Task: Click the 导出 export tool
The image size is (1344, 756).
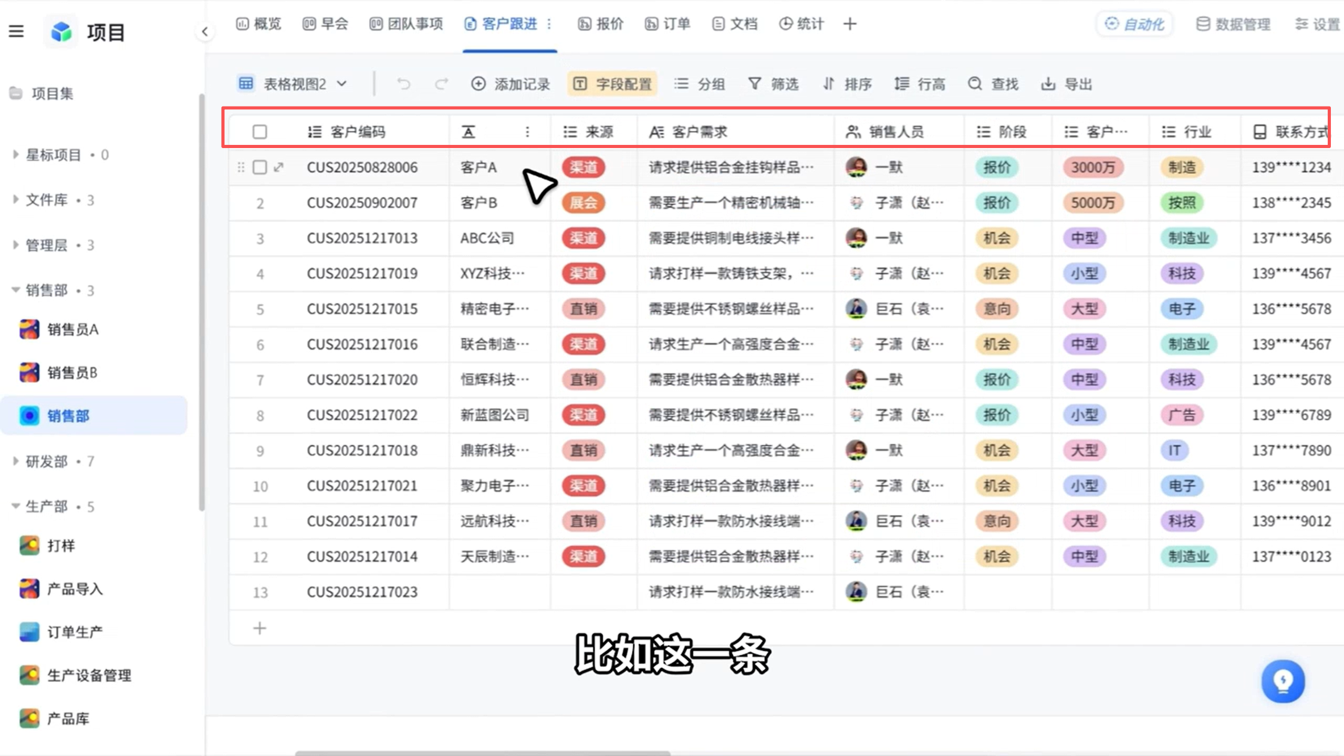Action: (x=1066, y=84)
